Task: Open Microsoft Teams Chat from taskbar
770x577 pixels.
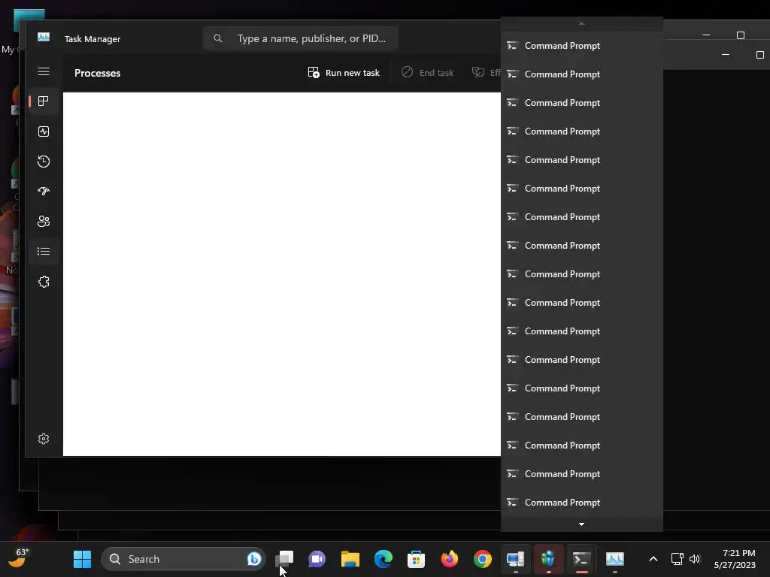Action: point(317,559)
